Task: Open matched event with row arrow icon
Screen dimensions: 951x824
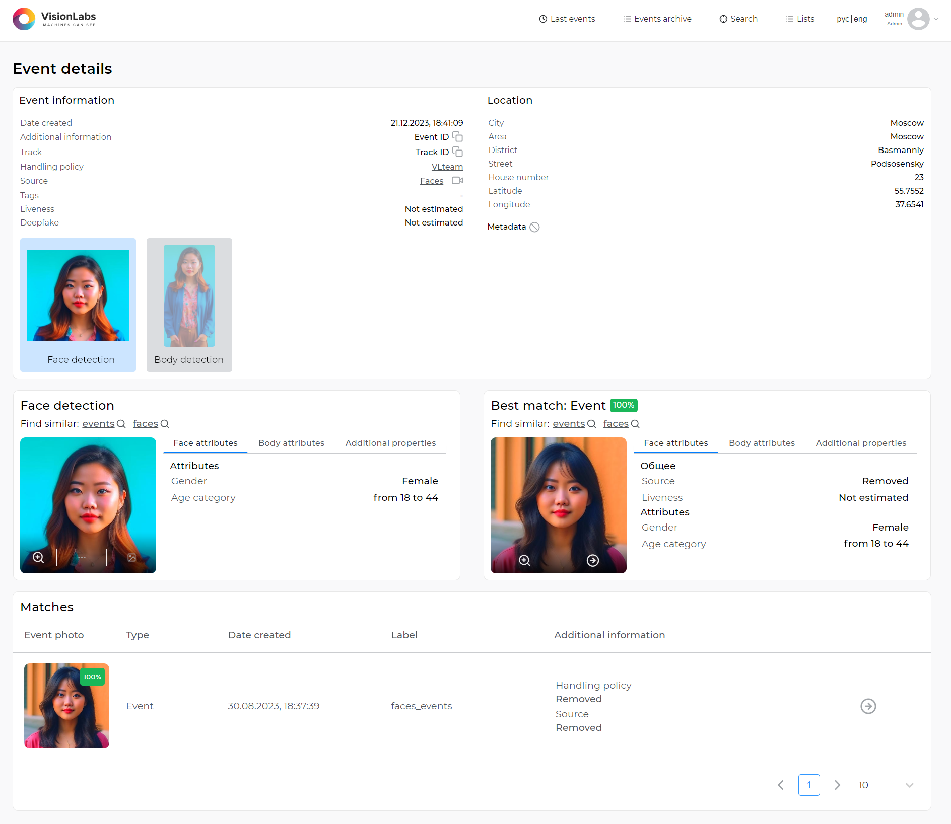Action: pos(868,706)
